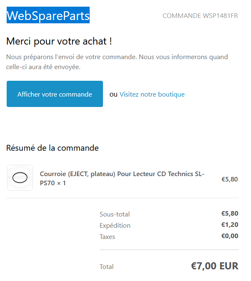Click the Merci pour votre achat heading
Image resolution: width=251 pixels, height=281 pixels.
59,41
